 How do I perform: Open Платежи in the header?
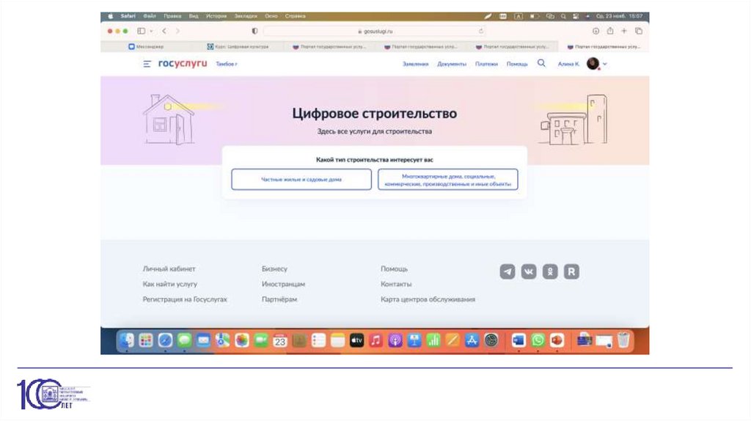[x=486, y=64]
